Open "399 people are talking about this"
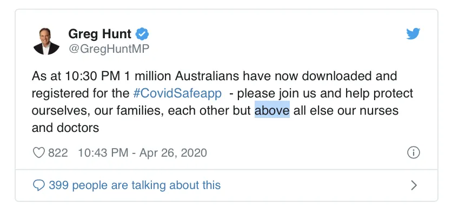Image resolution: width=452 pixels, height=210 pixels. pyautogui.click(x=135, y=185)
